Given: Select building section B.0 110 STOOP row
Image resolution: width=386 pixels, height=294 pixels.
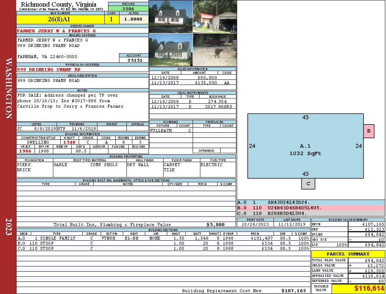Looking at the screenshot, I should (163, 243).
